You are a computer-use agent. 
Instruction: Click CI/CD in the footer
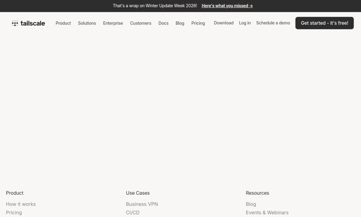[x=133, y=212]
